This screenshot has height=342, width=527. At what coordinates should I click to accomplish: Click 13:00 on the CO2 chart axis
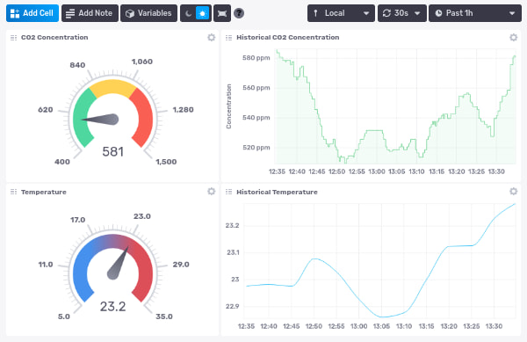pyautogui.click(x=377, y=171)
